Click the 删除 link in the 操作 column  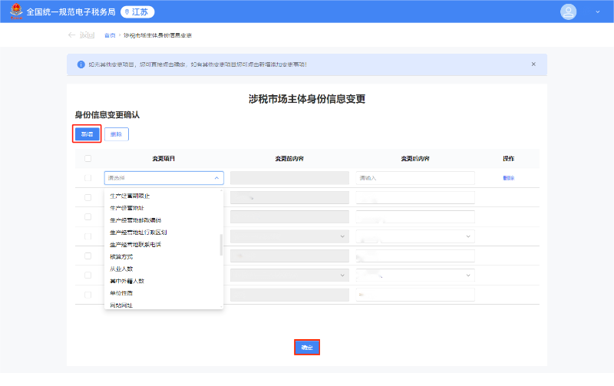508,178
